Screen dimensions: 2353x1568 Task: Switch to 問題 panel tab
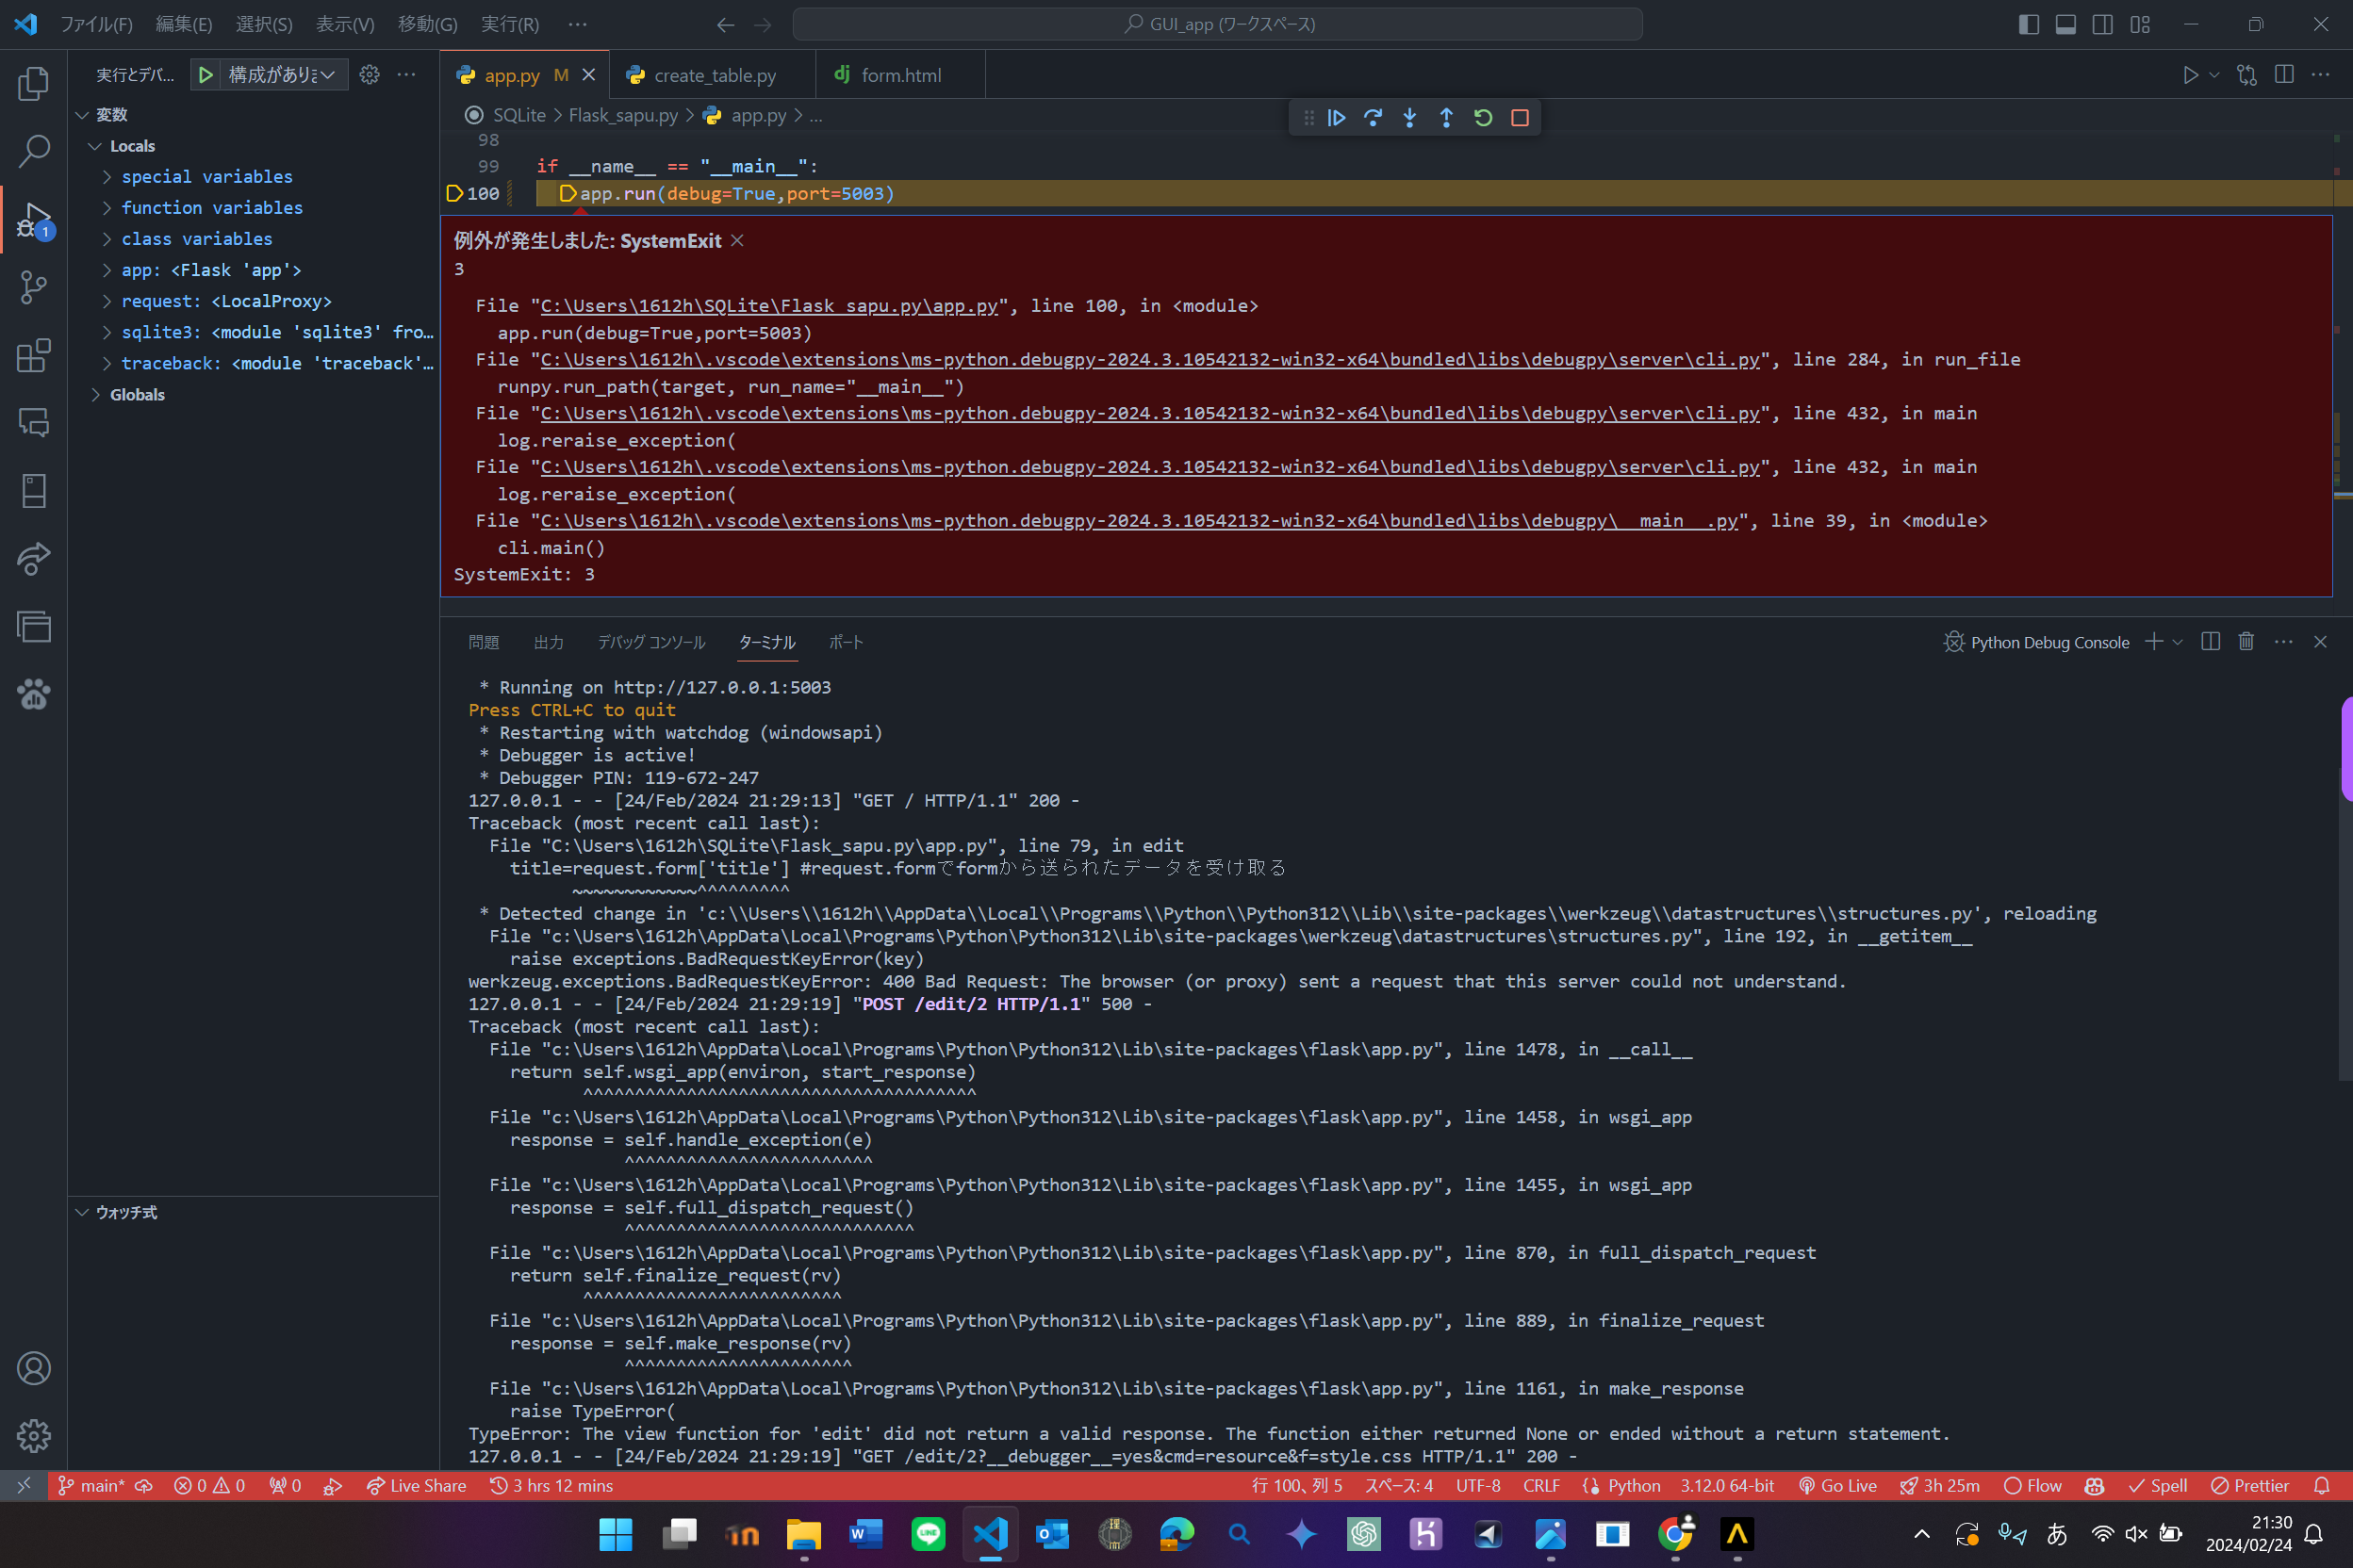click(484, 642)
